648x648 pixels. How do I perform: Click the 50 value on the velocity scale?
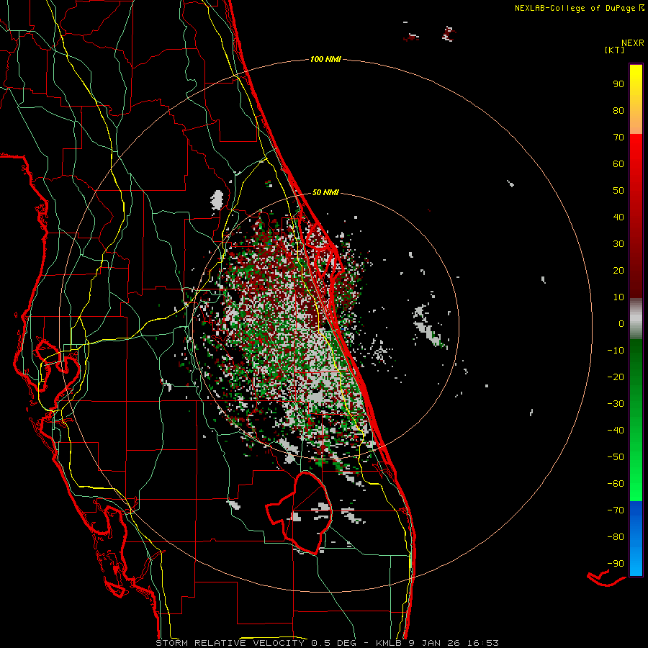click(x=618, y=191)
